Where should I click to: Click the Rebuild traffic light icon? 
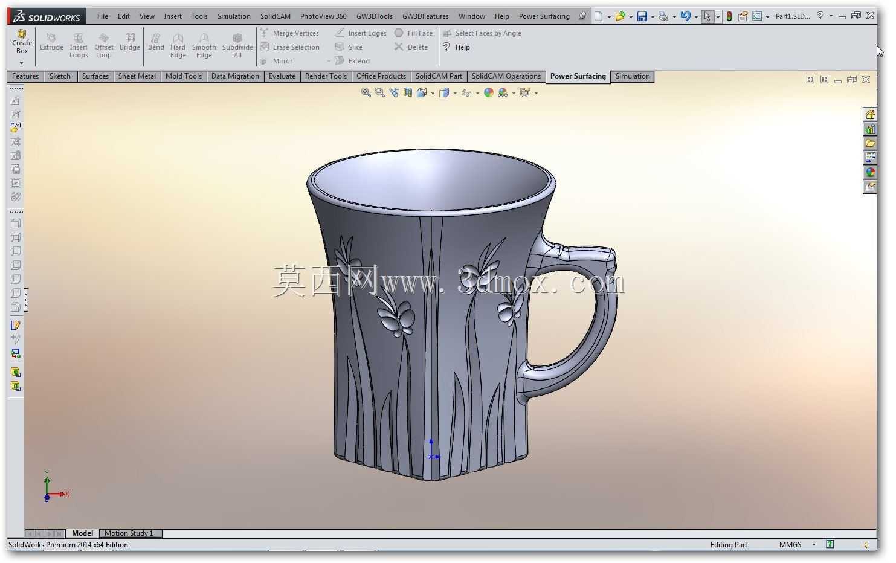click(x=729, y=16)
